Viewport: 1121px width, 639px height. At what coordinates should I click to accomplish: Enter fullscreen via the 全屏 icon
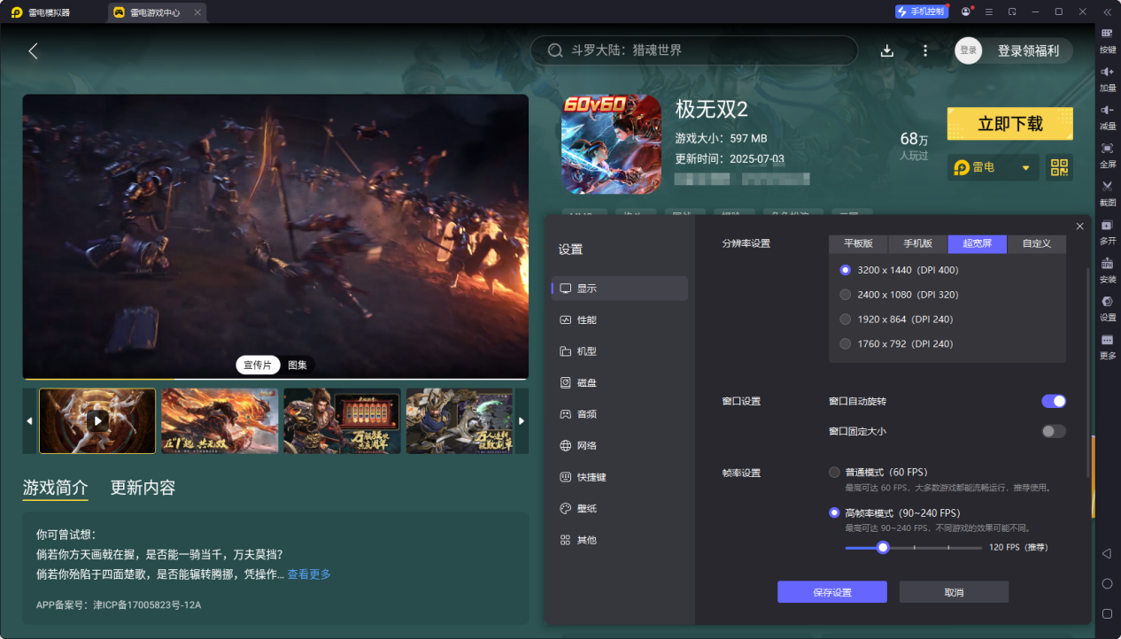(x=1107, y=155)
